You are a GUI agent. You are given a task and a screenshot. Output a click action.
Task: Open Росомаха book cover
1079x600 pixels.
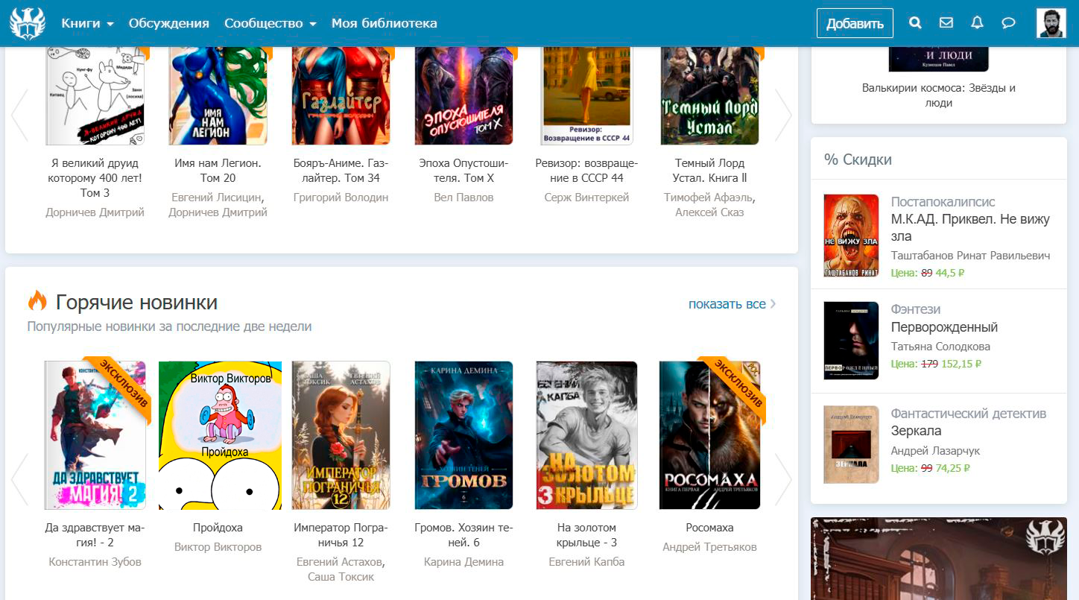point(709,435)
